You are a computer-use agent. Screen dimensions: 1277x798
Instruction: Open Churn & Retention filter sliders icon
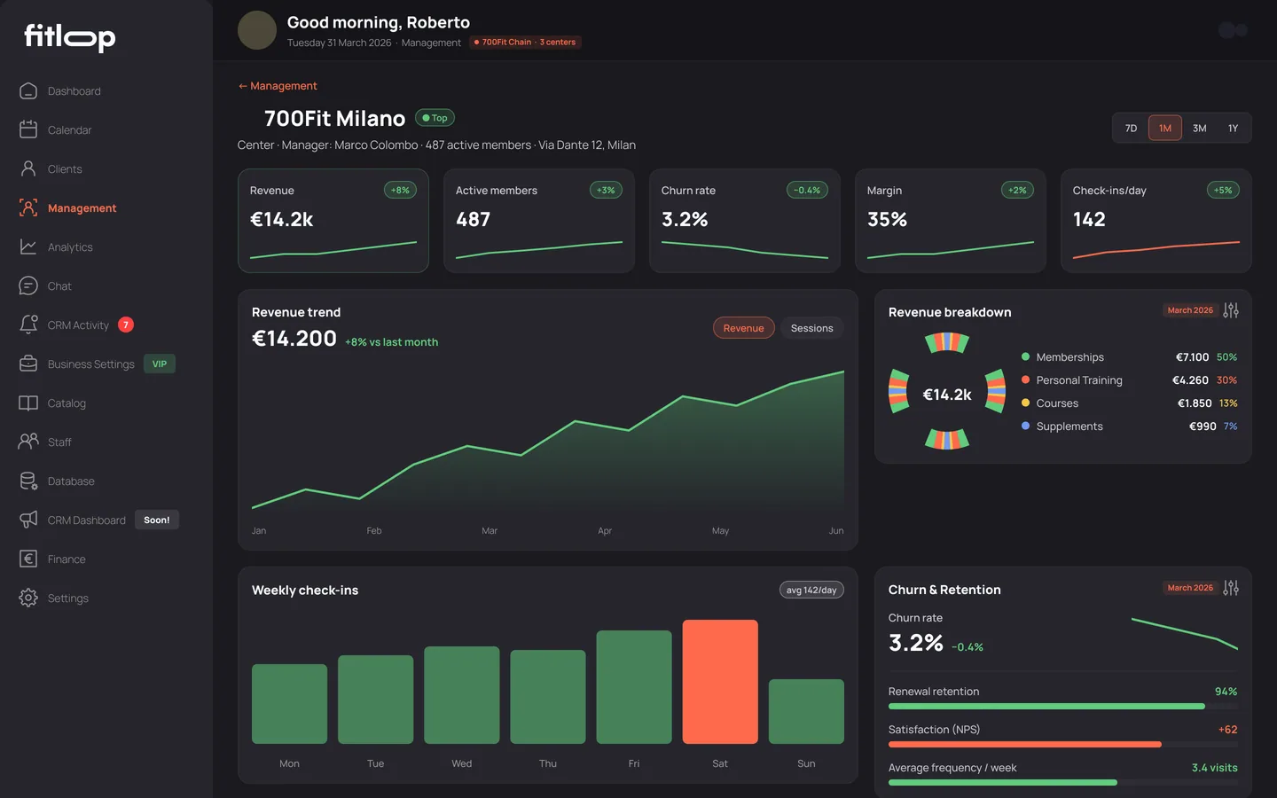click(x=1231, y=588)
